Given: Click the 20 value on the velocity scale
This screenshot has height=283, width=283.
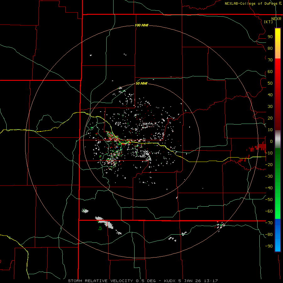Looking at the screenshot, I should [x=270, y=118].
